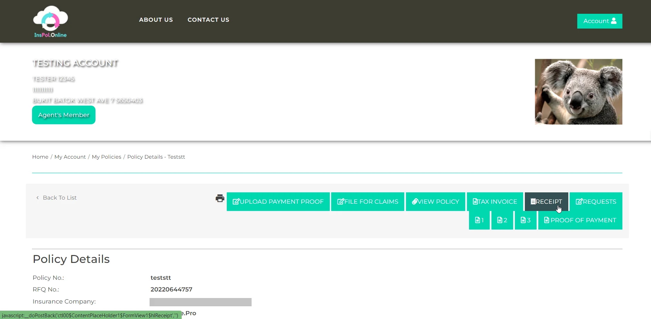Click the policy number 'teststt'
Viewport: 651px width, 319px height.
[161, 278]
